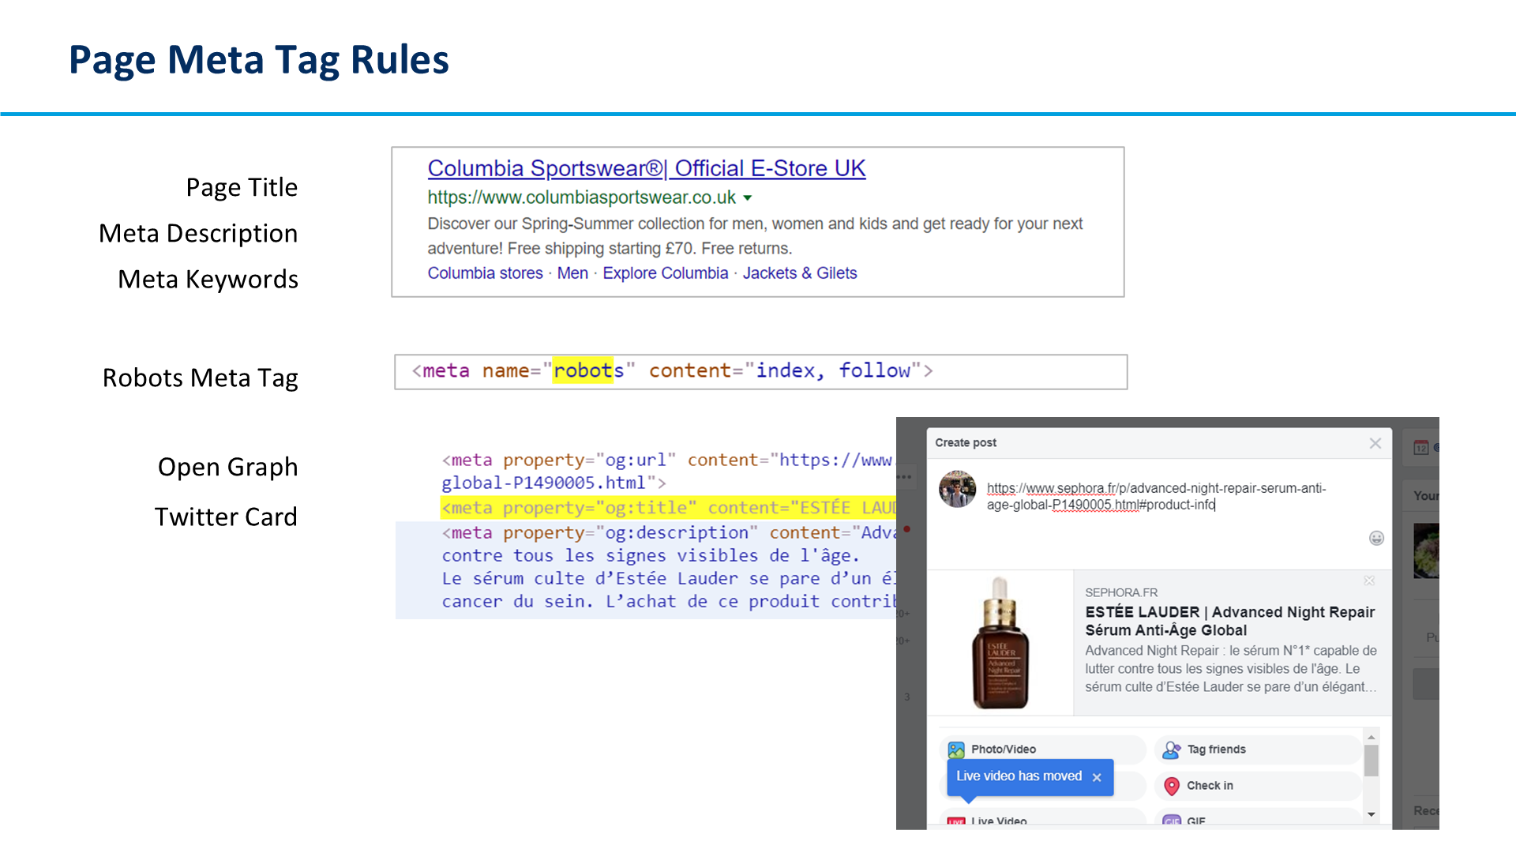Click the Check in location pin icon
Screen dimensions: 1516x853
coord(1172,786)
